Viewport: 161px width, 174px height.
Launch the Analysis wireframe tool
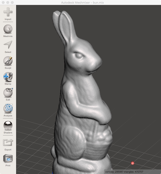pos(8,108)
